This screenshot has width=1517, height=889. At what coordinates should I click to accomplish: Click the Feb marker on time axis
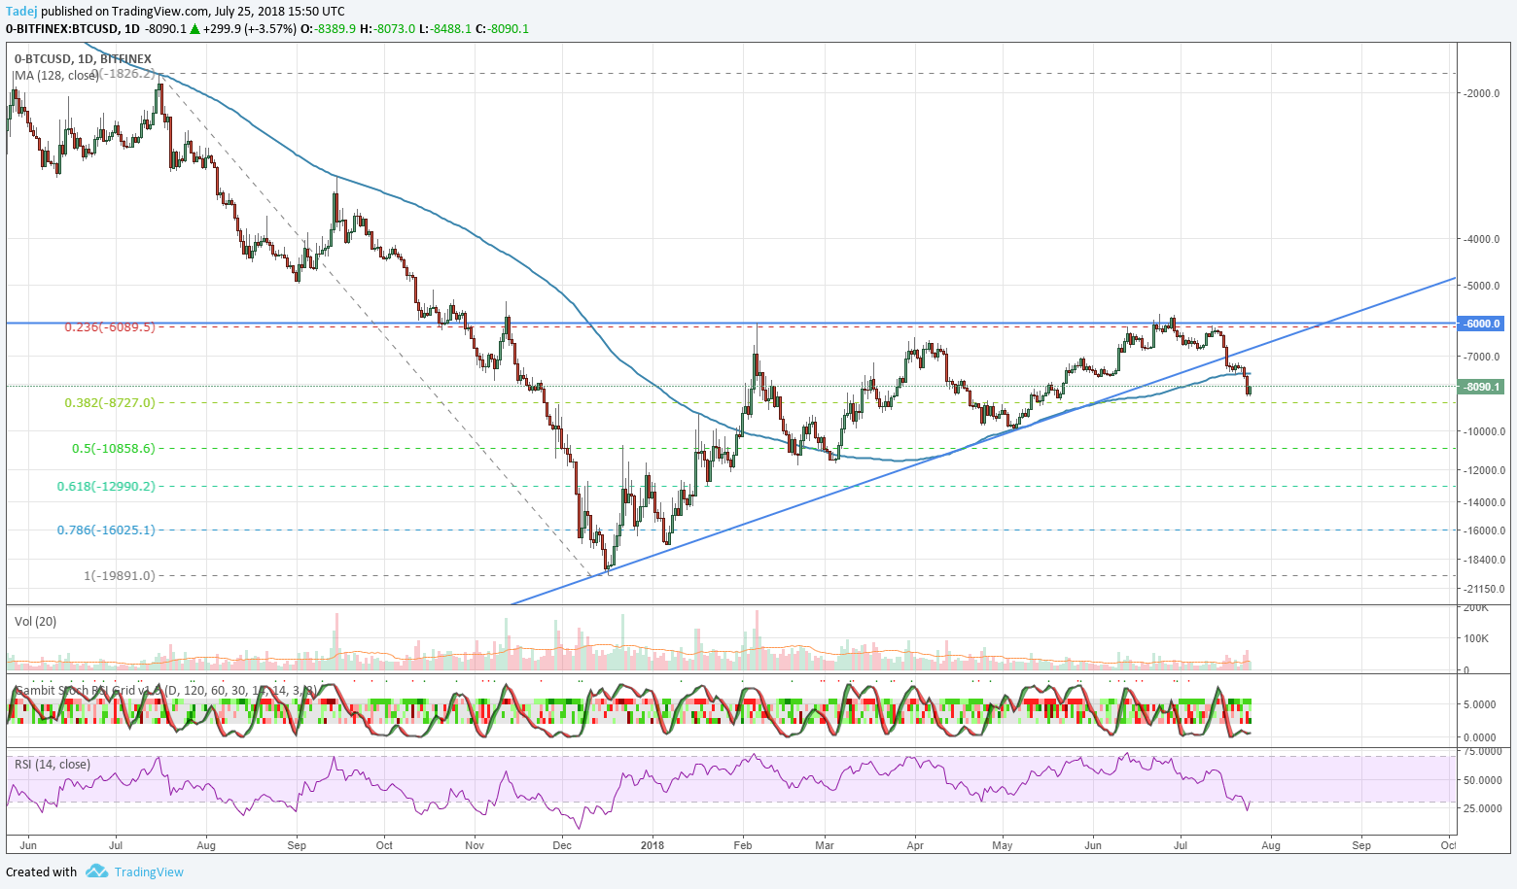(x=743, y=845)
